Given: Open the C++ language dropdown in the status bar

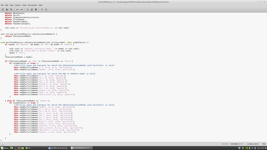Looking at the screenshot, I should pos(225,144).
